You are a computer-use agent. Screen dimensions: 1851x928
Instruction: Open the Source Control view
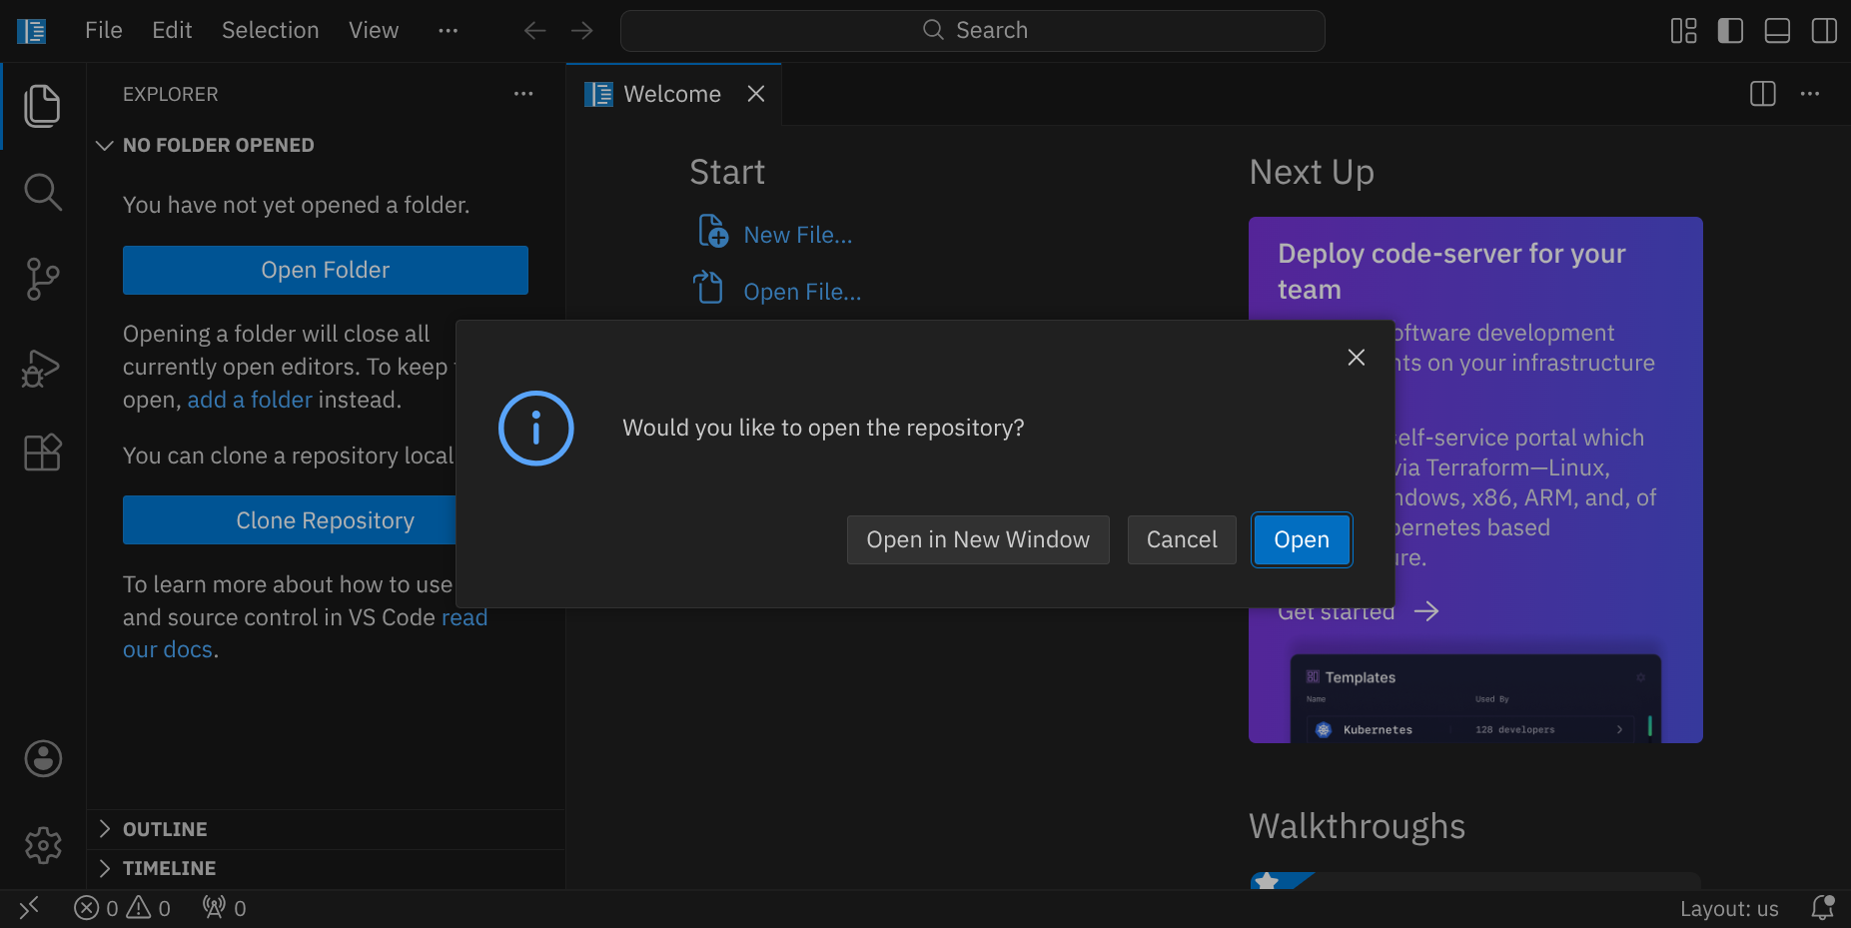(42, 279)
